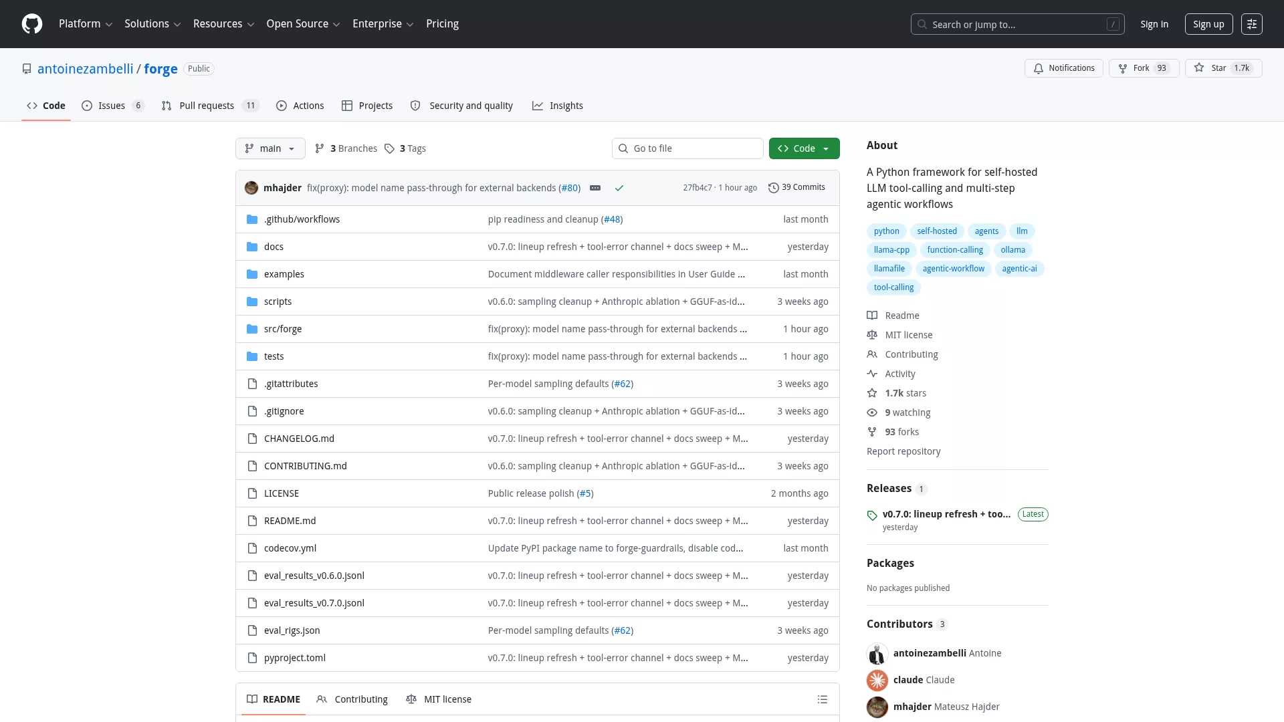This screenshot has height=722, width=1284.
Task: Open the v0.7.0 lineup refresh release link
Action: click(946, 514)
